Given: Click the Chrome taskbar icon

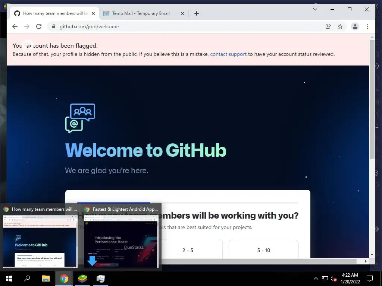Looking at the screenshot, I should [x=64, y=279].
